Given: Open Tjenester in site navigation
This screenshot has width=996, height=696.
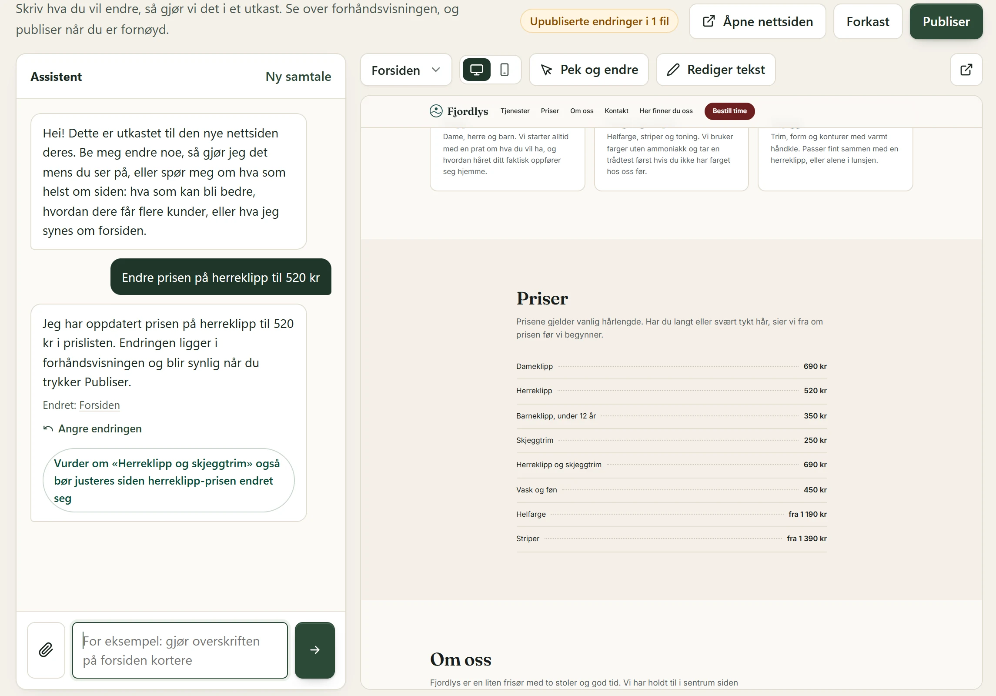Looking at the screenshot, I should click(515, 111).
